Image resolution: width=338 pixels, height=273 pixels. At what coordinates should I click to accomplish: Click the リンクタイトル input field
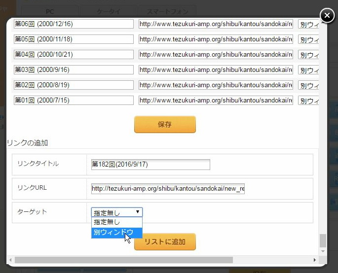[x=150, y=164]
